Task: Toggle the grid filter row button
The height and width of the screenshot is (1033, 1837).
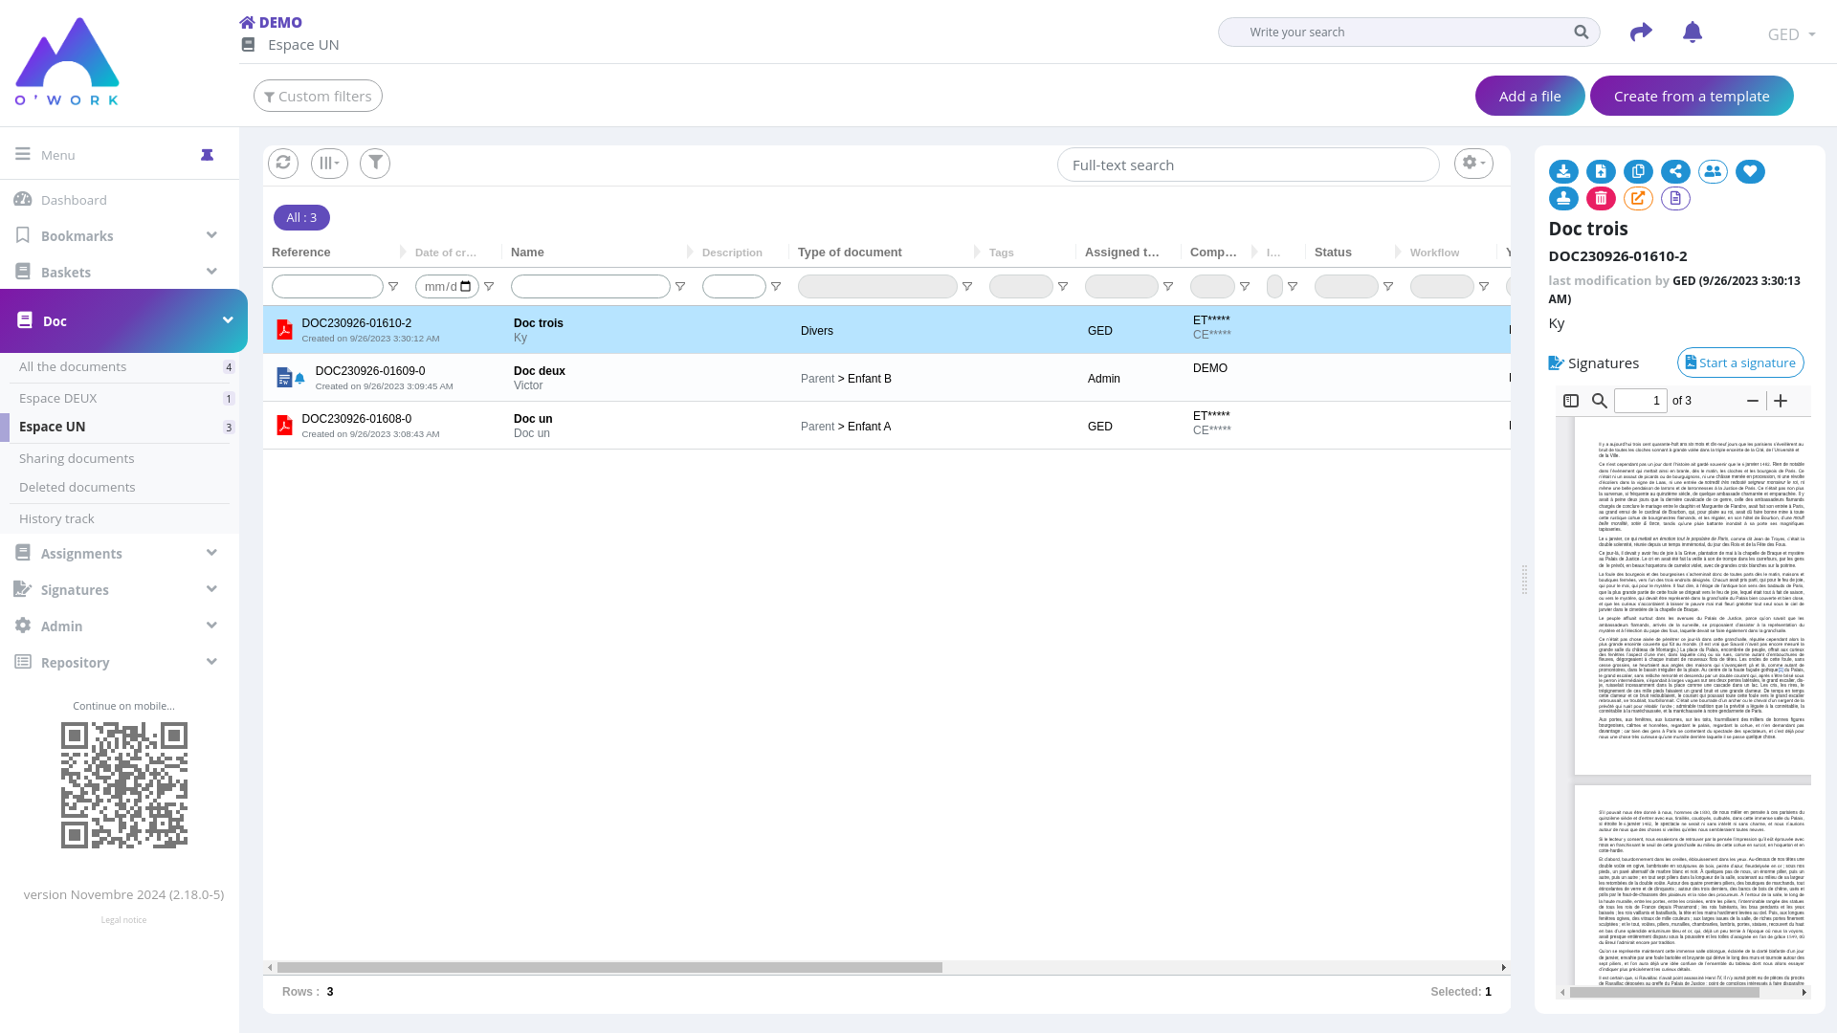Action: (x=375, y=164)
